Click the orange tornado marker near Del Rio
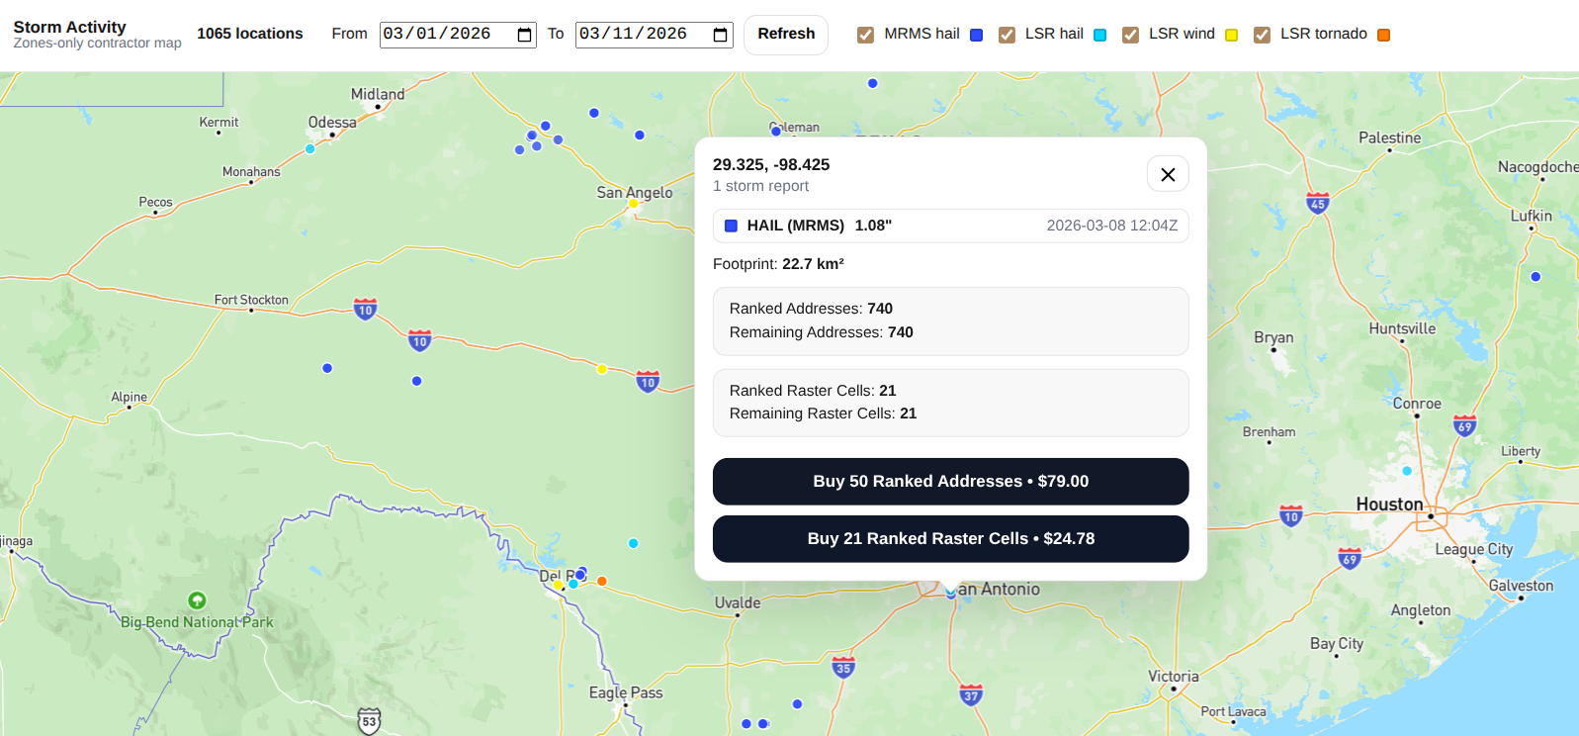The height and width of the screenshot is (736, 1579). pyautogui.click(x=601, y=581)
